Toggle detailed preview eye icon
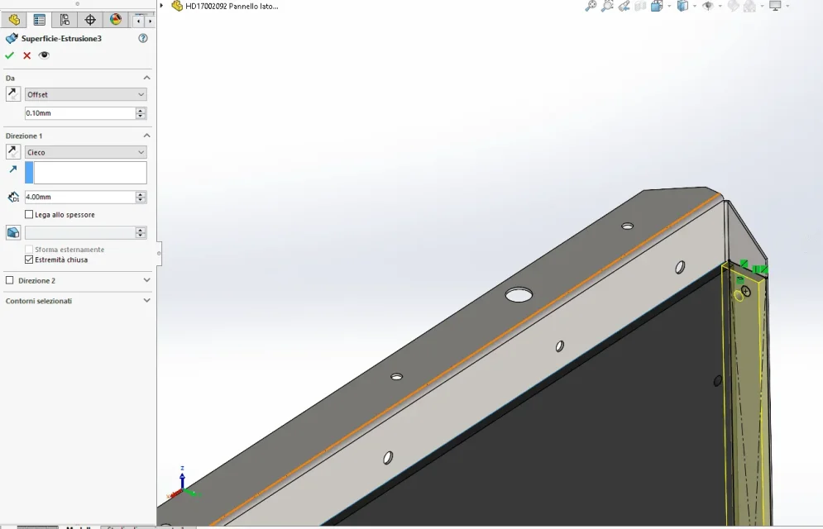 pos(44,55)
